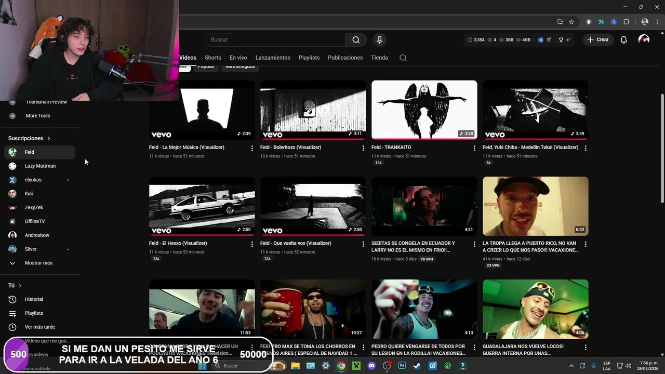
Task: Open the YouTube account avatar menu
Action: pyautogui.click(x=644, y=39)
